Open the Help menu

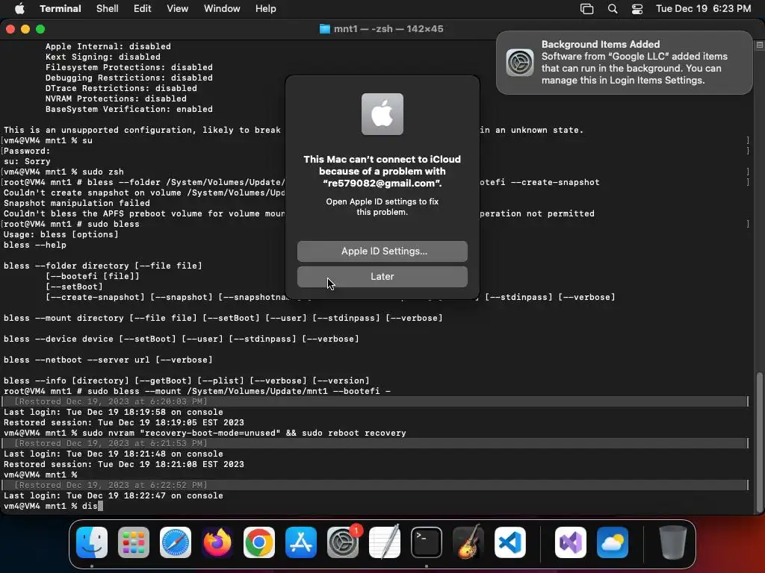265,9
